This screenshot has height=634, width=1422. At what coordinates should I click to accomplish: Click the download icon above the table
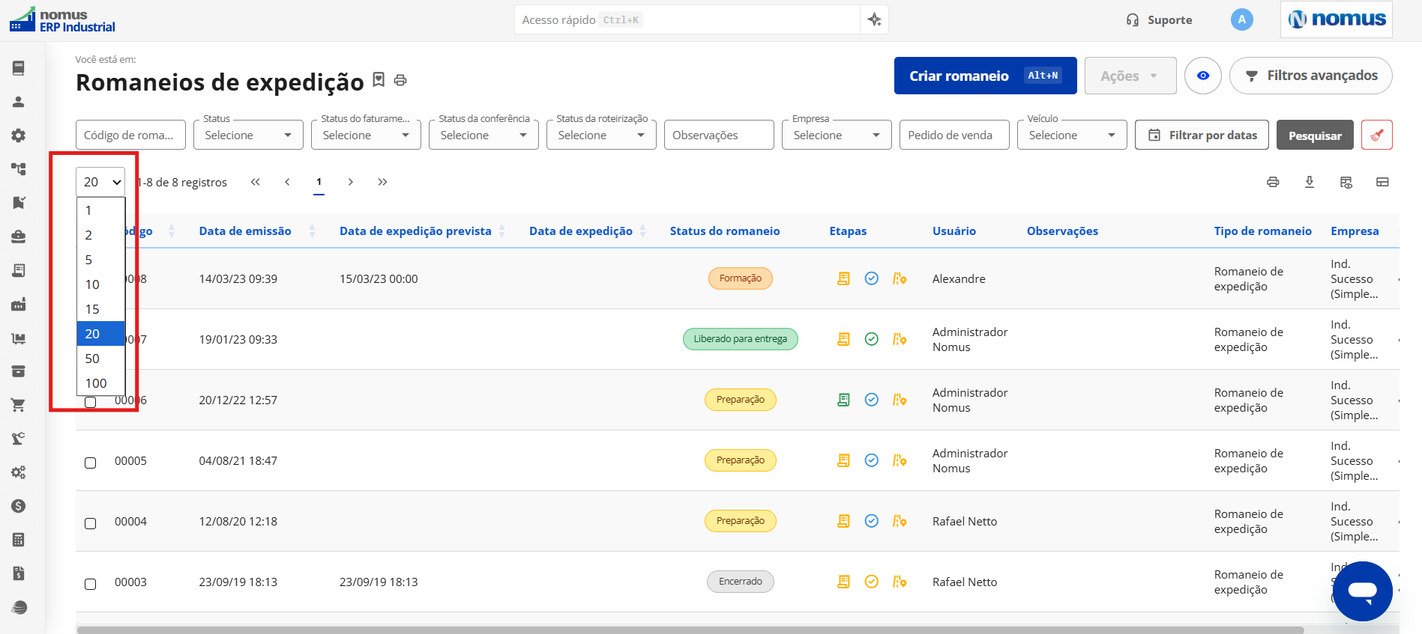(1310, 182)
